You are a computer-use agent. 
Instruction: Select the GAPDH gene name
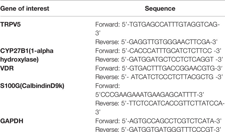pyautogui.click(x=12, y=121)
